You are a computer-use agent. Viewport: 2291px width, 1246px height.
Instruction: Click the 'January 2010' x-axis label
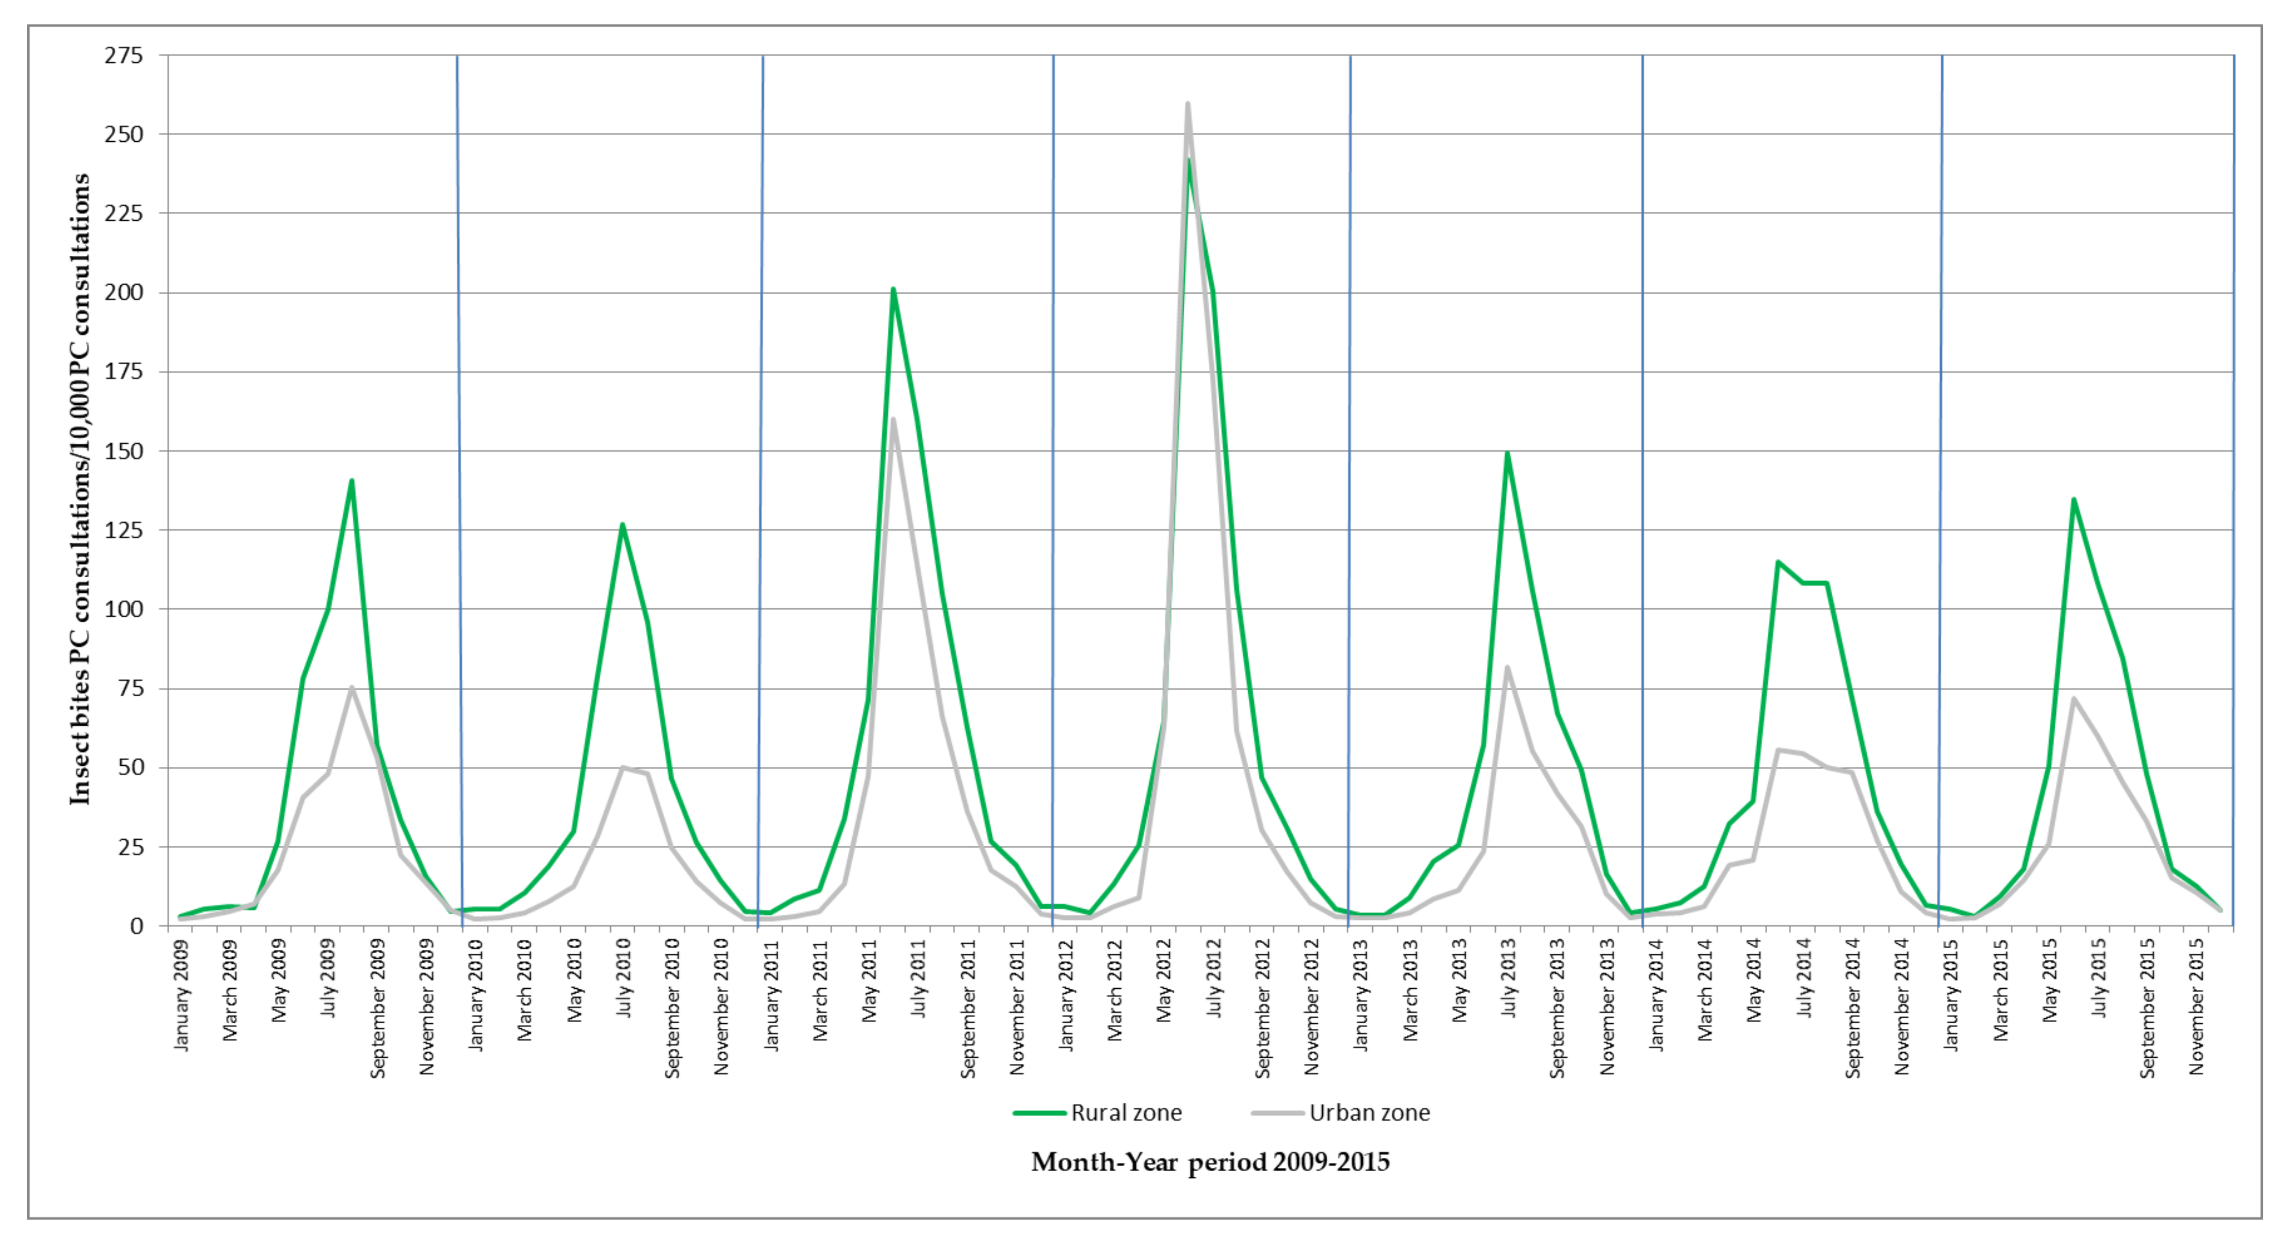tap(476, 996)
